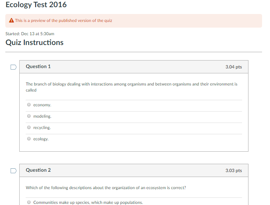Click the ecosystem organization question text
The height and width of the screenshot is (205, 270).
pyautogui.click(x=106, y=188)
